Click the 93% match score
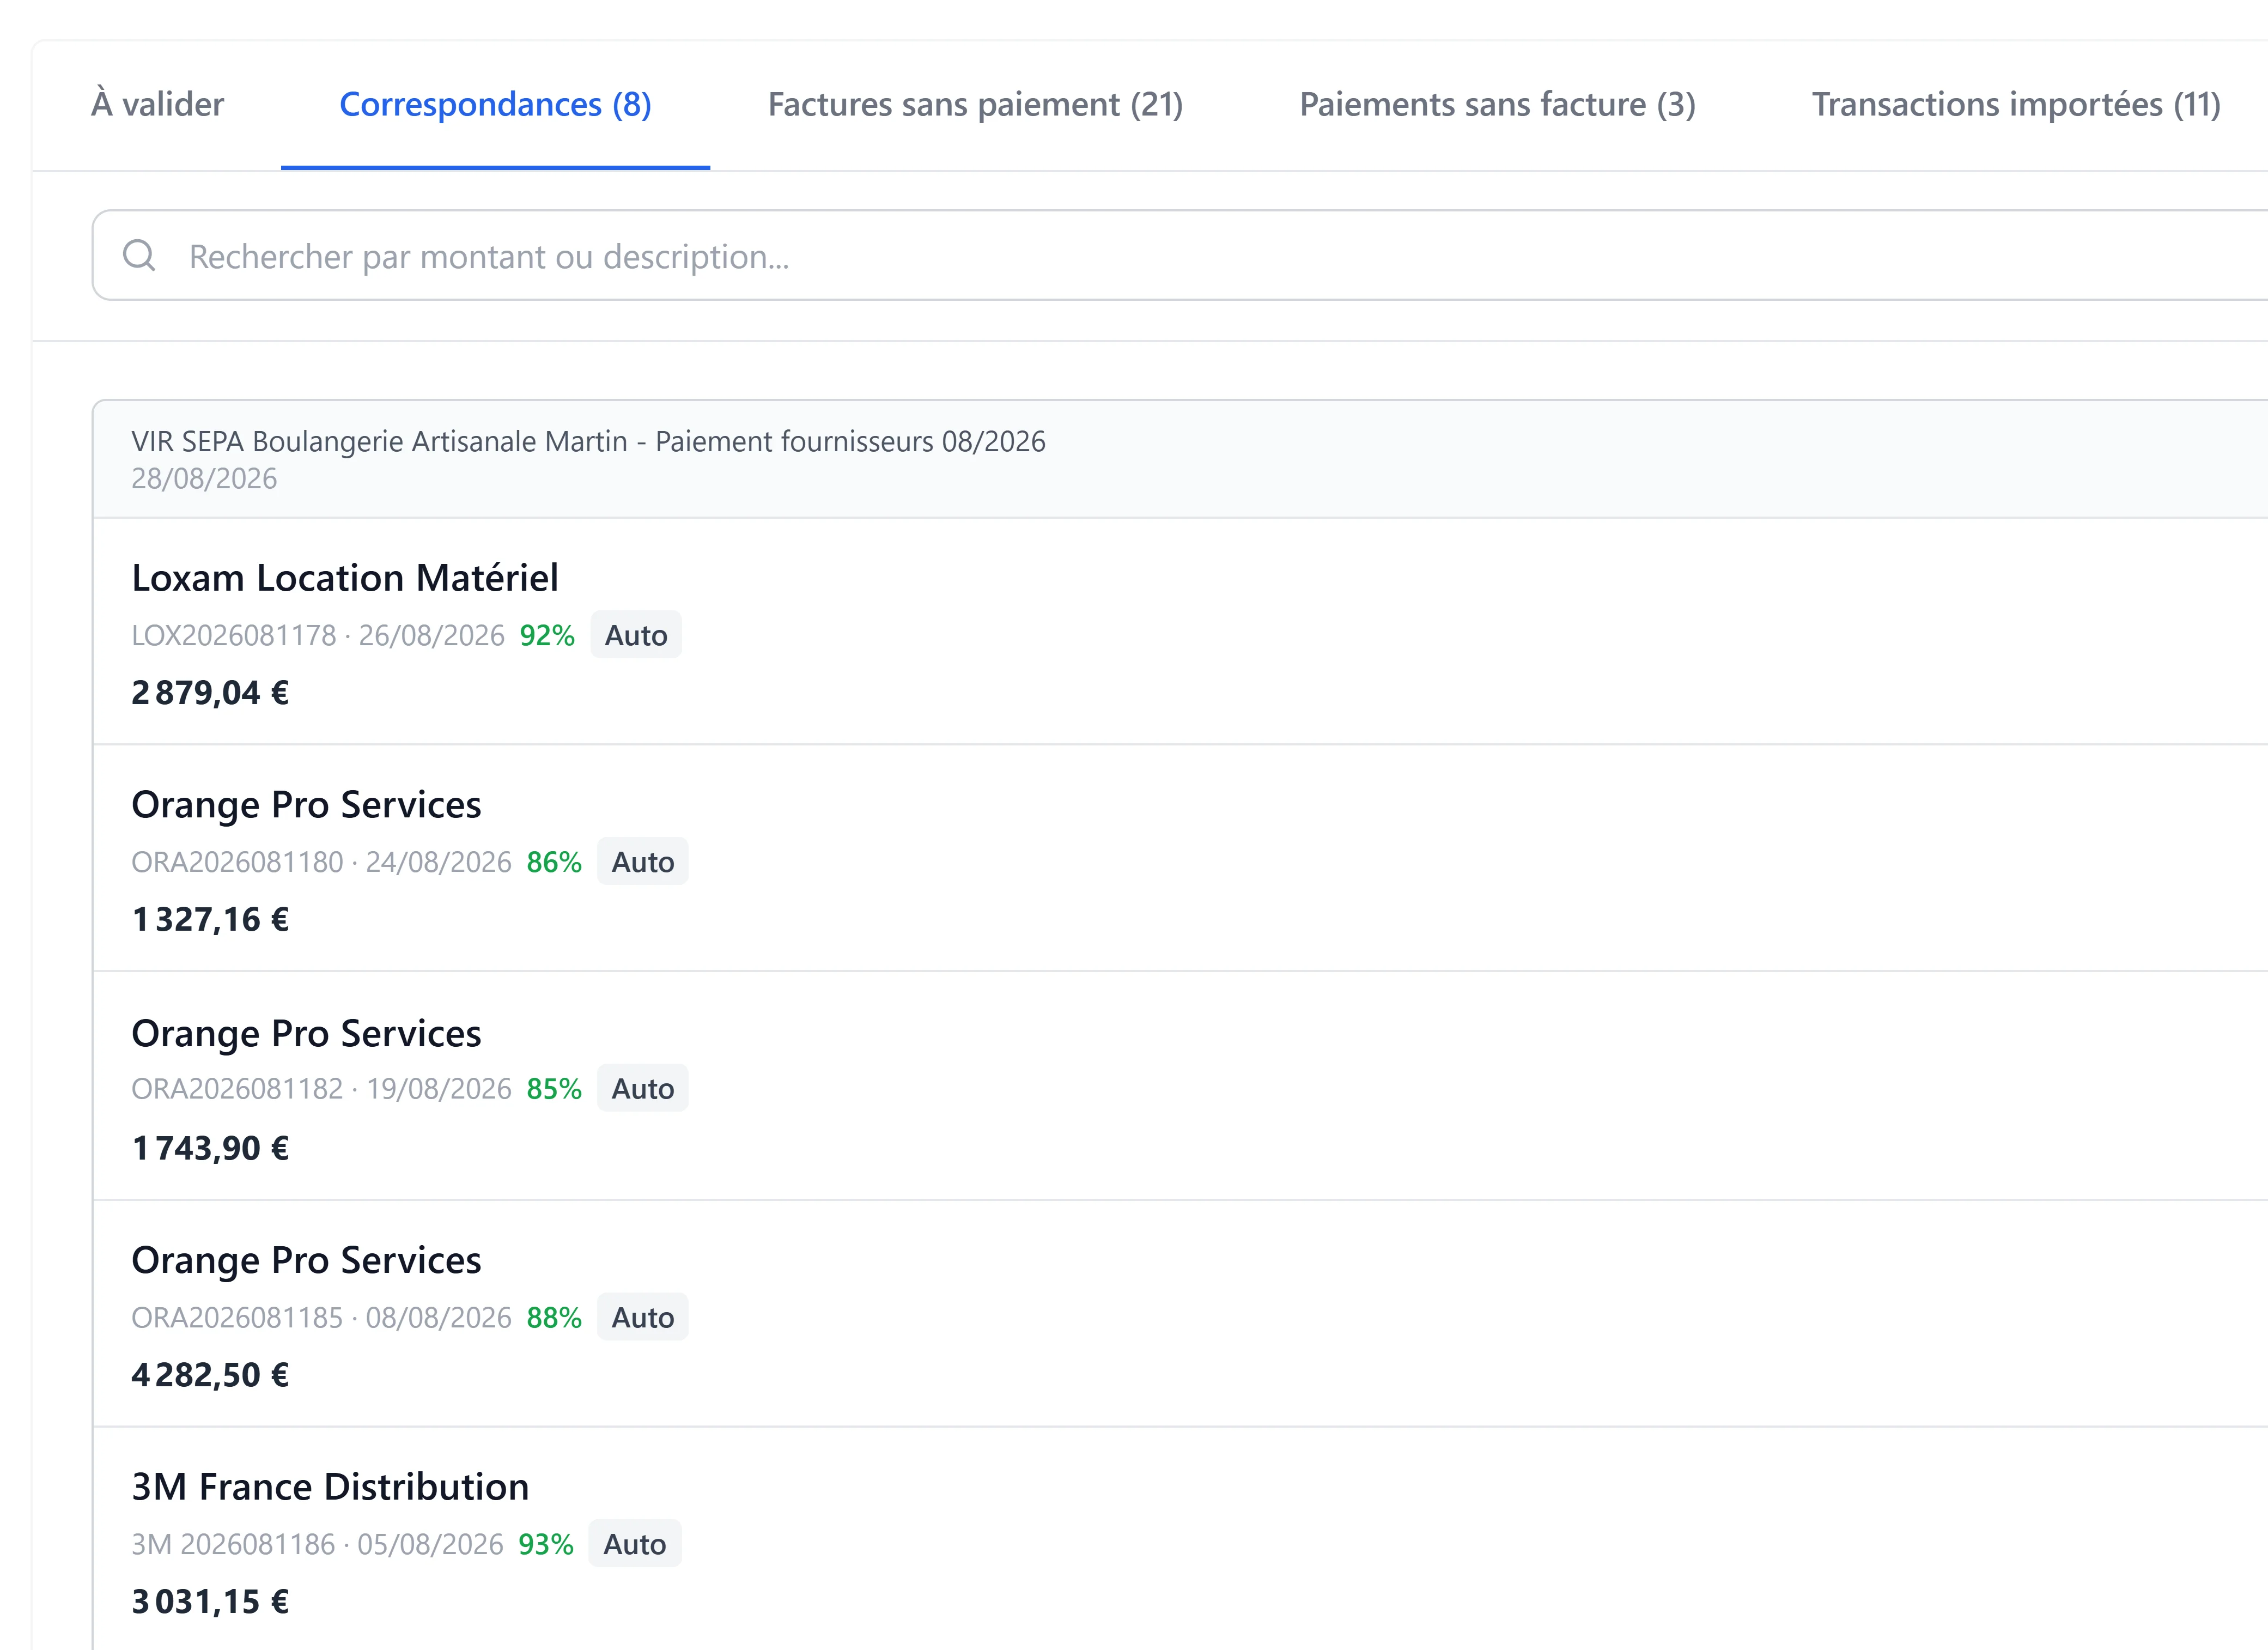2268x1650 pixels. pyautogui.click(x=546, y=1545)
